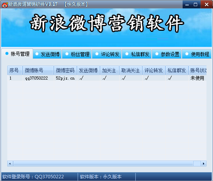Click the 微博密码 column header

pos(65,70)
